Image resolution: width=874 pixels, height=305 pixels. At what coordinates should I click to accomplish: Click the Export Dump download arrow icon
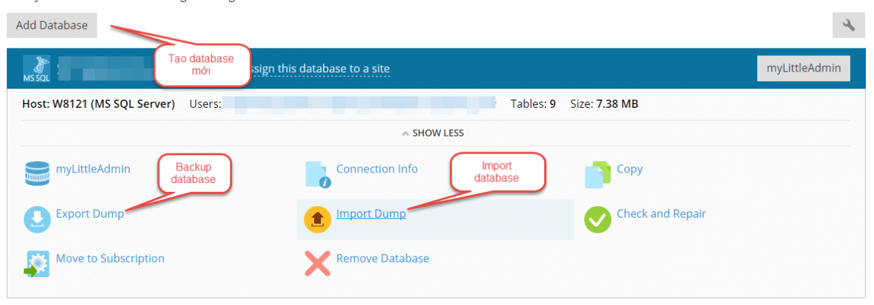point(37,219)
